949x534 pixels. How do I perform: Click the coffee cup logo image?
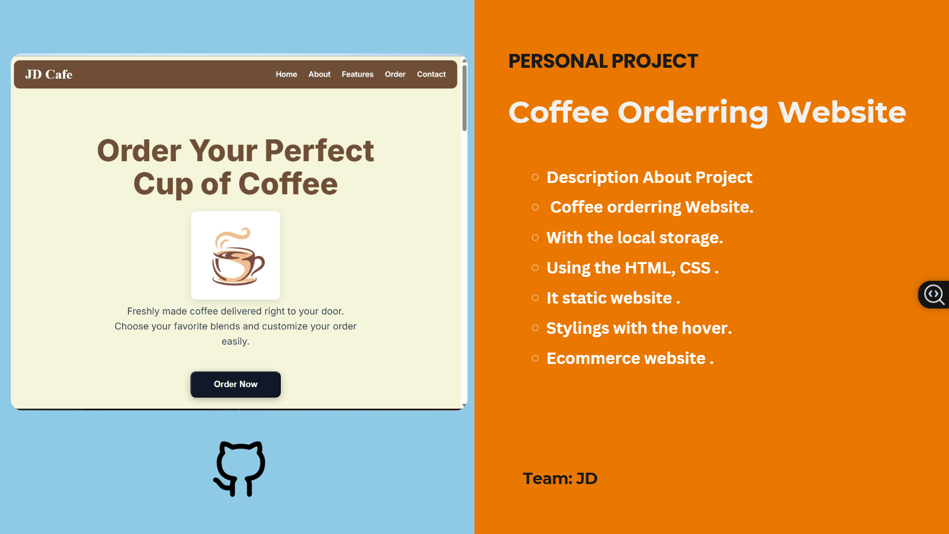click(x=236, y=256)
